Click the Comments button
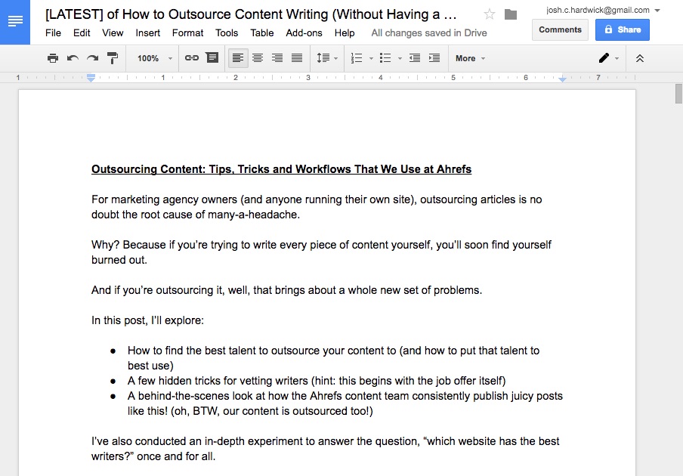 click(x=560, y=29)
